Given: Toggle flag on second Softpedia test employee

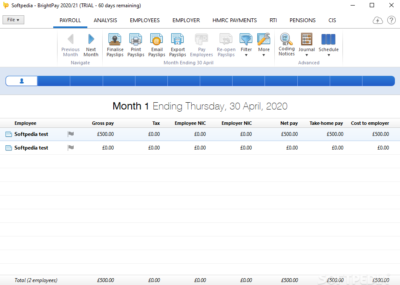Looking at the screenshot, I should 71,148.
